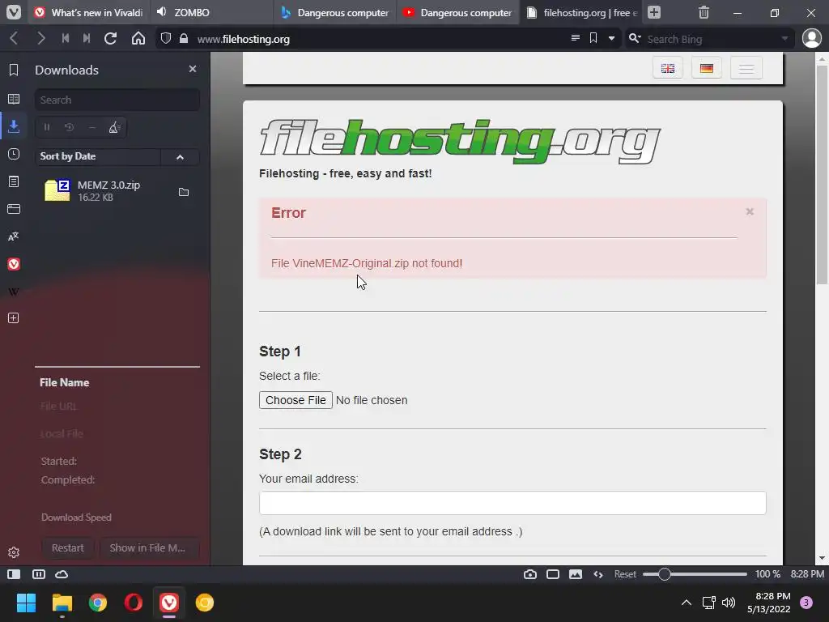Close the Downloads panel

pyautogui.click(x=193, y=69)
